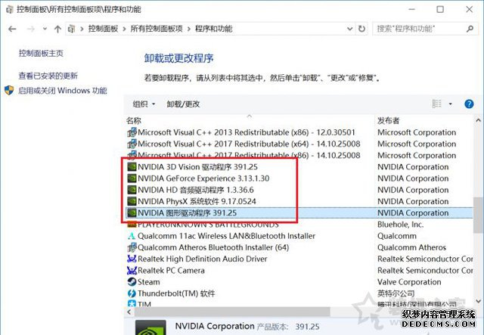The image size is (484, 335).
Task: Open recent locations dropdown arrow
Action: (45, 29)
